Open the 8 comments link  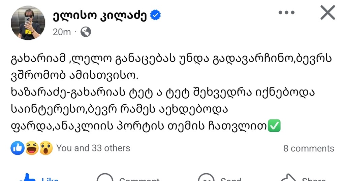point(309,148)
